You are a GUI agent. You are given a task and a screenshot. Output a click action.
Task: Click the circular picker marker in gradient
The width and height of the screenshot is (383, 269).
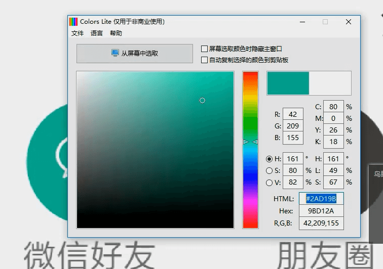coord(202,100)
